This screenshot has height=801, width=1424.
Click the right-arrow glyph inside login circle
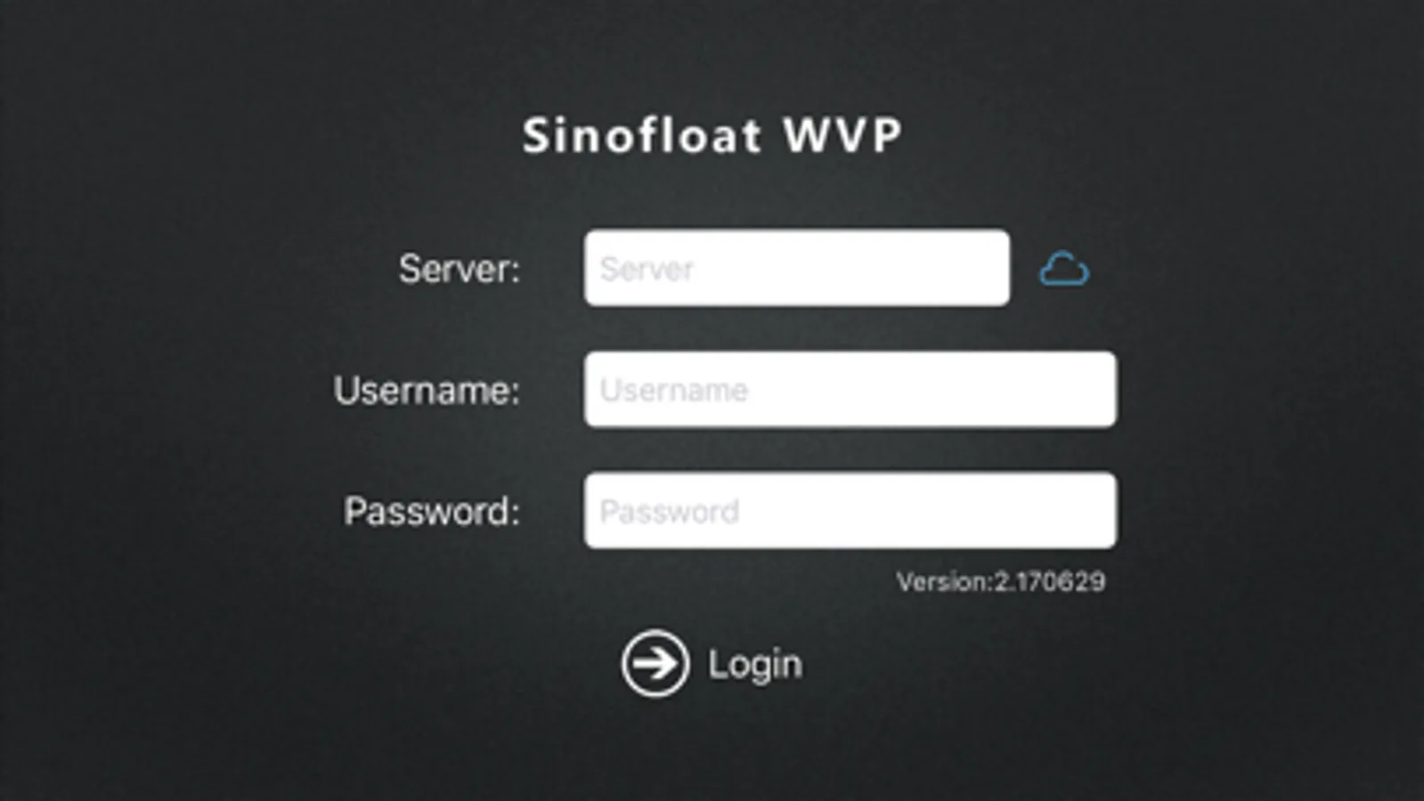pos(656,663)
